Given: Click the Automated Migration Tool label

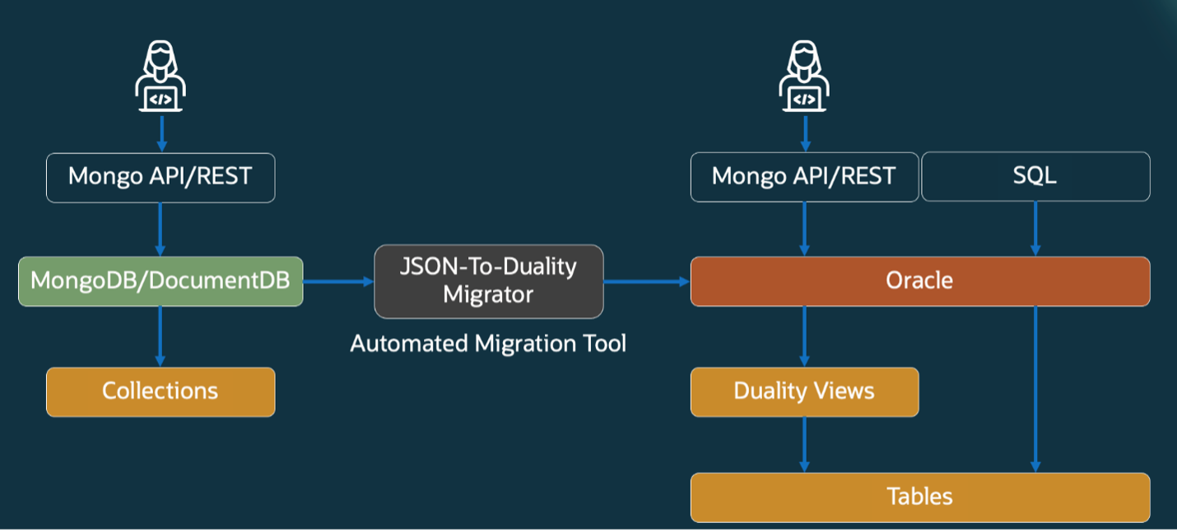Looking at the screenshot, I should click(488, 344).
